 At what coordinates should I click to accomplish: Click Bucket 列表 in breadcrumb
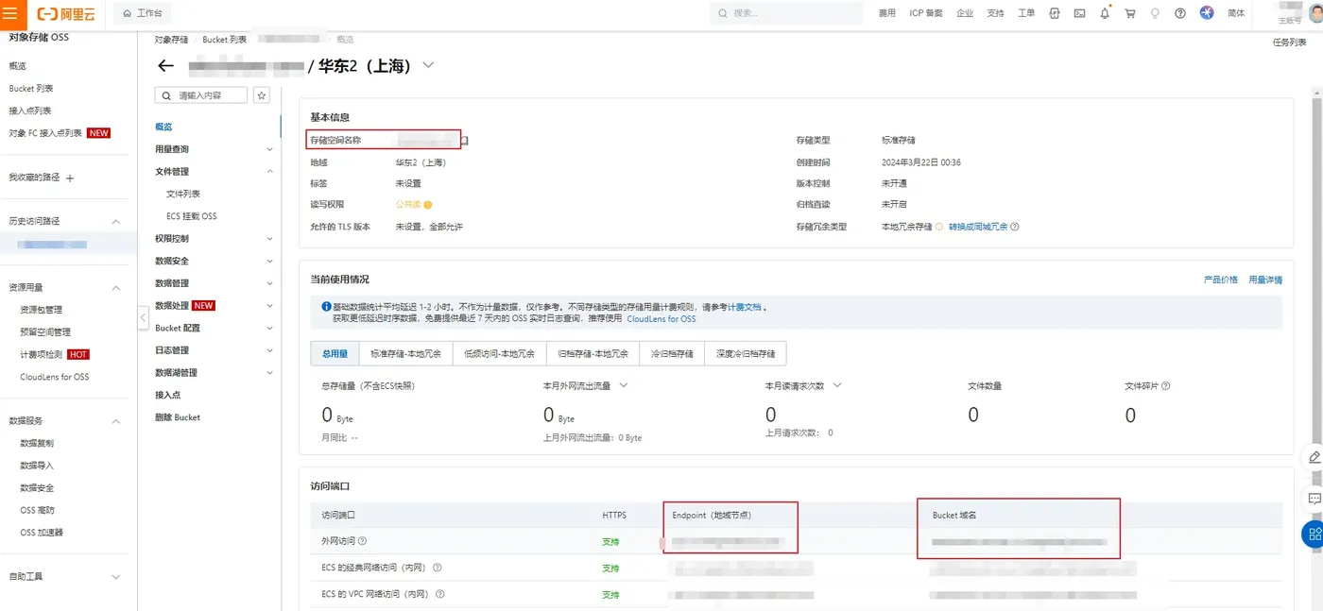pyautogui.click(x=224, y=40)
